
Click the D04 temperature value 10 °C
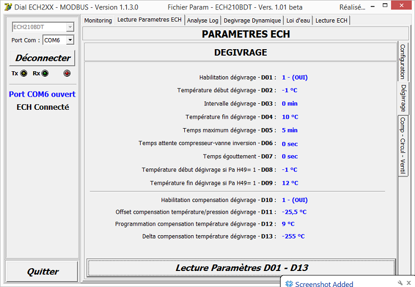[x=290, y=117]
